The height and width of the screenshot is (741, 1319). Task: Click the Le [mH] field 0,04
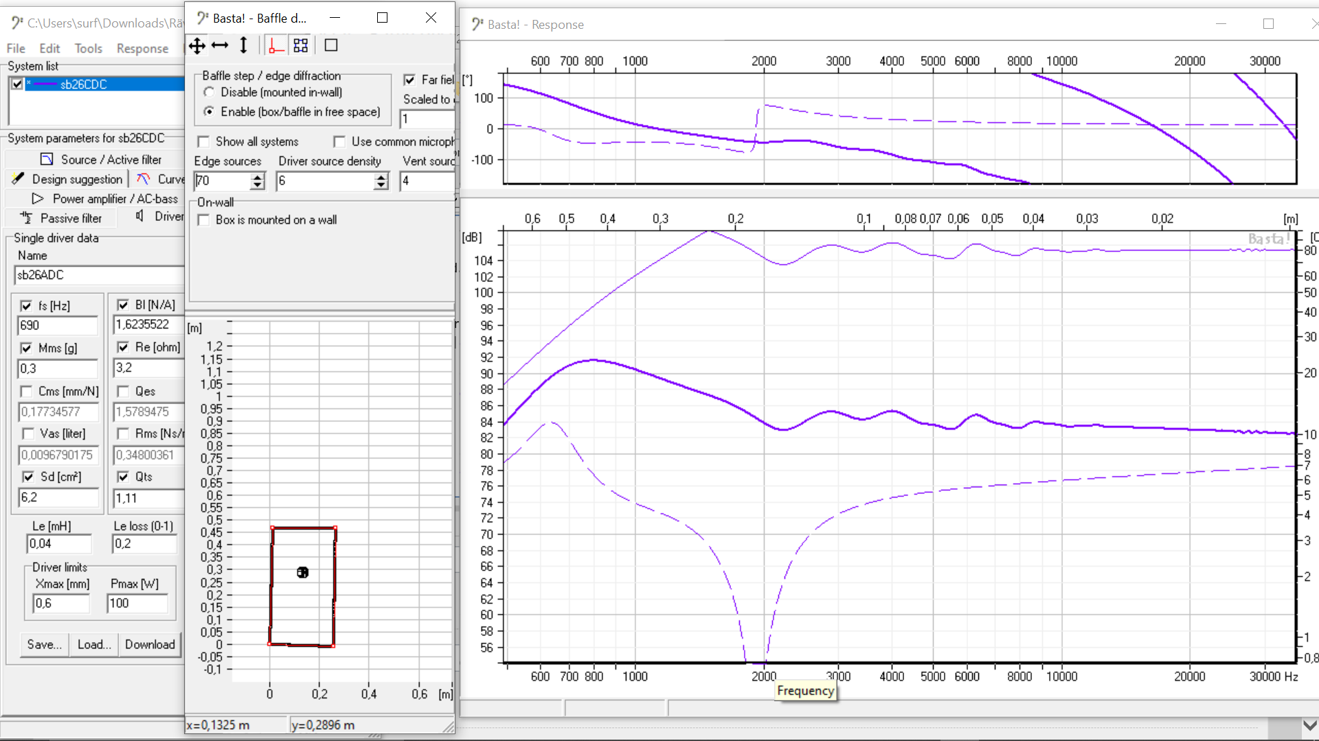[59, 543]
